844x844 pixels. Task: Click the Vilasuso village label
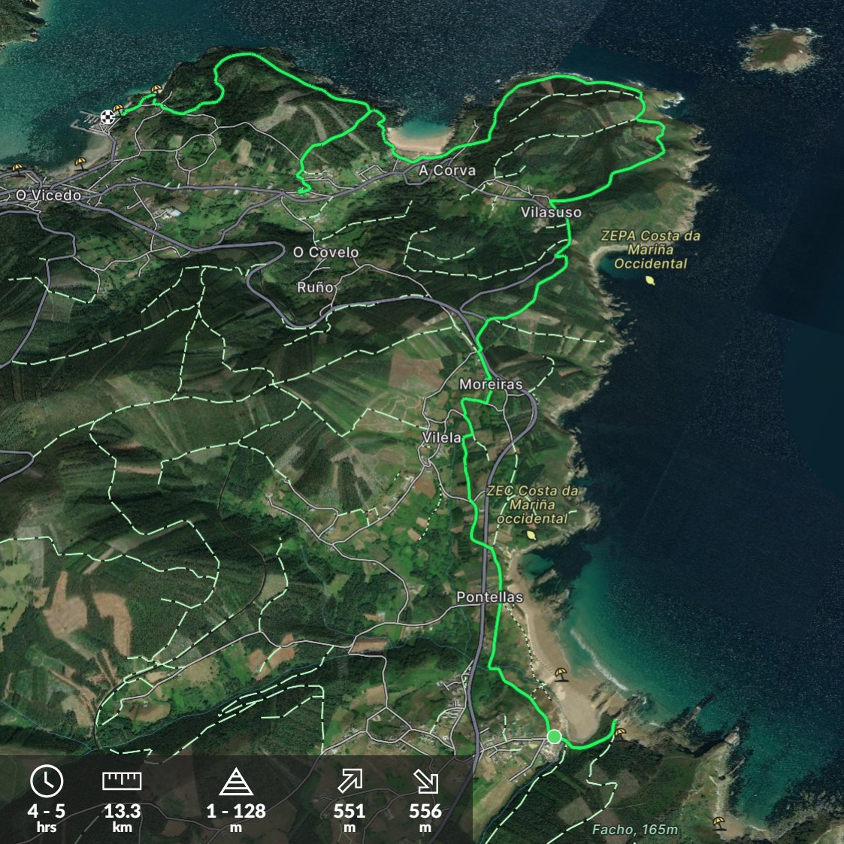click(x=551, y=213)
